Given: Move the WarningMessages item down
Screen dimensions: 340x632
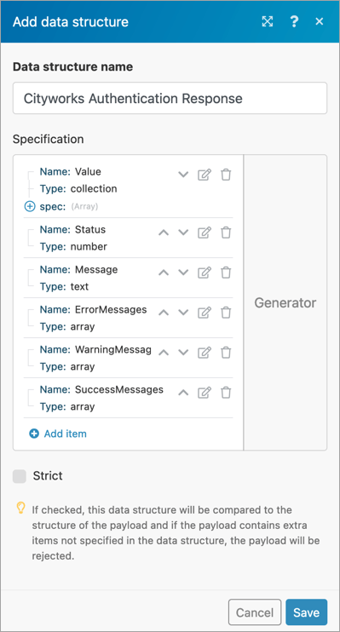Looking at the screenshot, I should (183, 353).
